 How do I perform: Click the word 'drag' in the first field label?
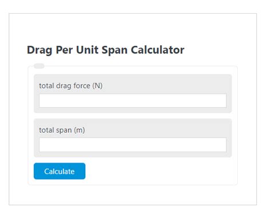[63, 86]
